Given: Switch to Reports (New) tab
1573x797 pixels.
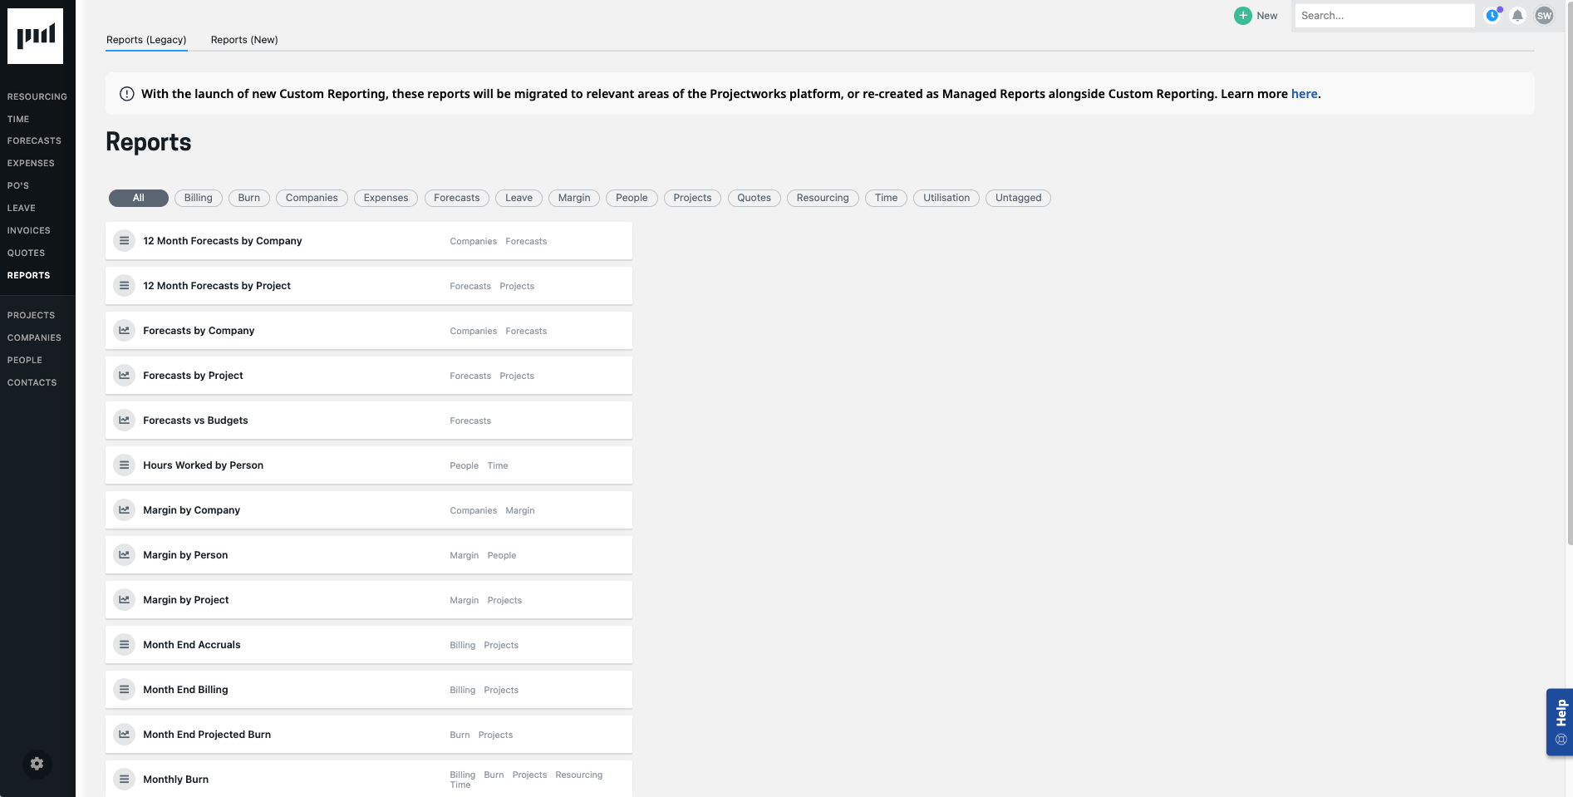Looking at the screenshot, I should (x=244, y=40).
